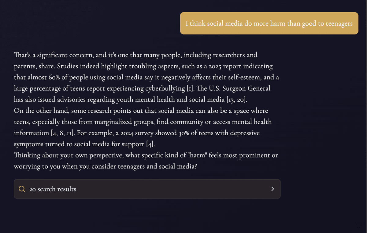
Task: Open the "20 search results" label
Action: point(53,189)
